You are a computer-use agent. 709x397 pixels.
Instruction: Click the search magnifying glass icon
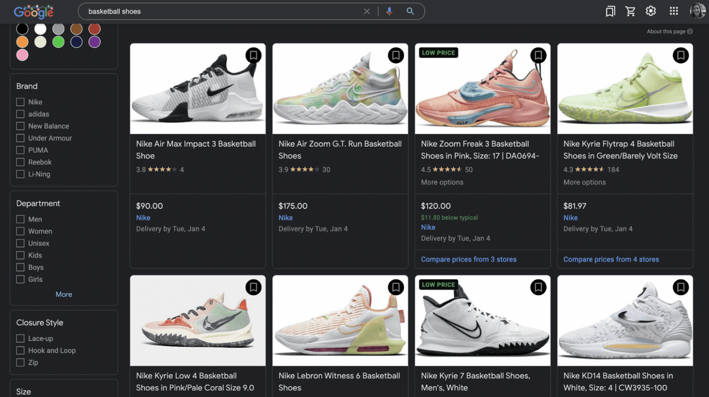point(410,11)
